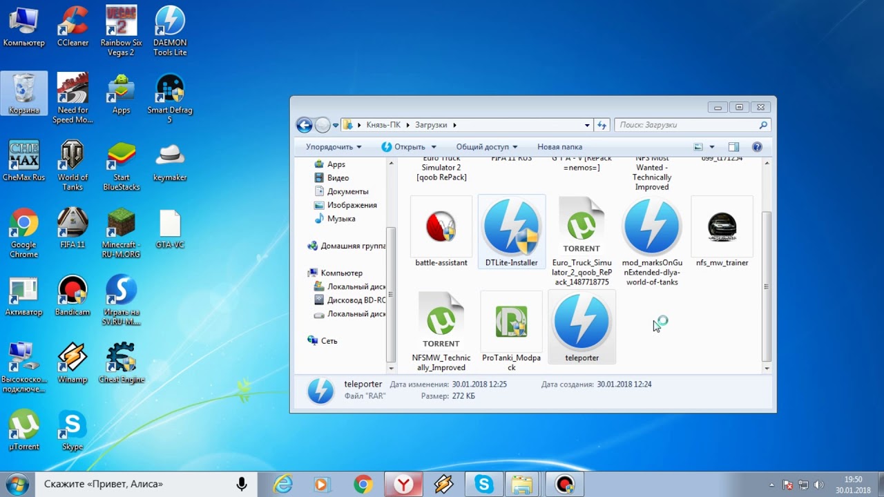Select the FIFA 11 desktop icon
The height and width of the screenshot is (497, 884).
coord(73,228)
